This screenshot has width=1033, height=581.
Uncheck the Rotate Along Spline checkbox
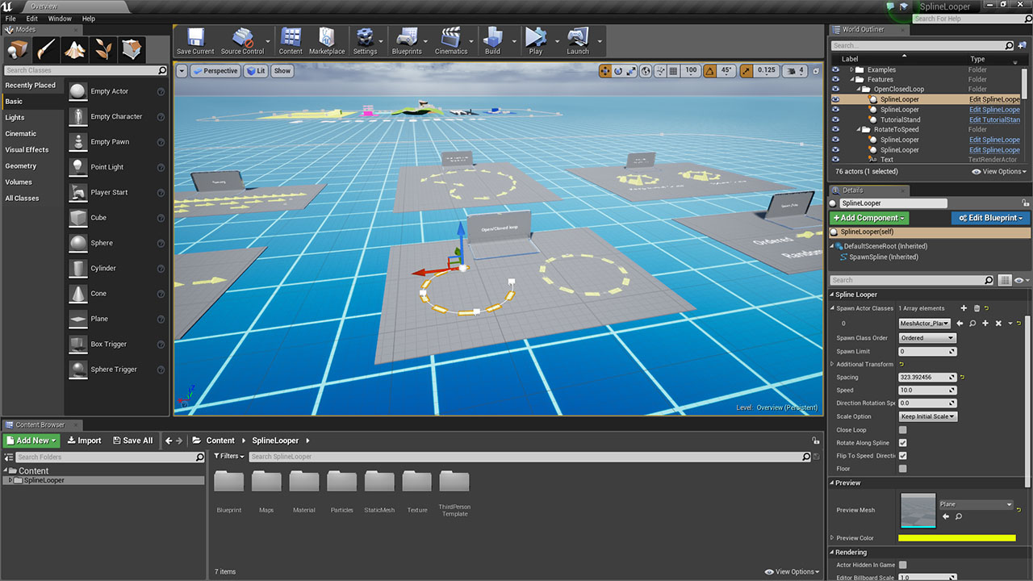(902, 443)
